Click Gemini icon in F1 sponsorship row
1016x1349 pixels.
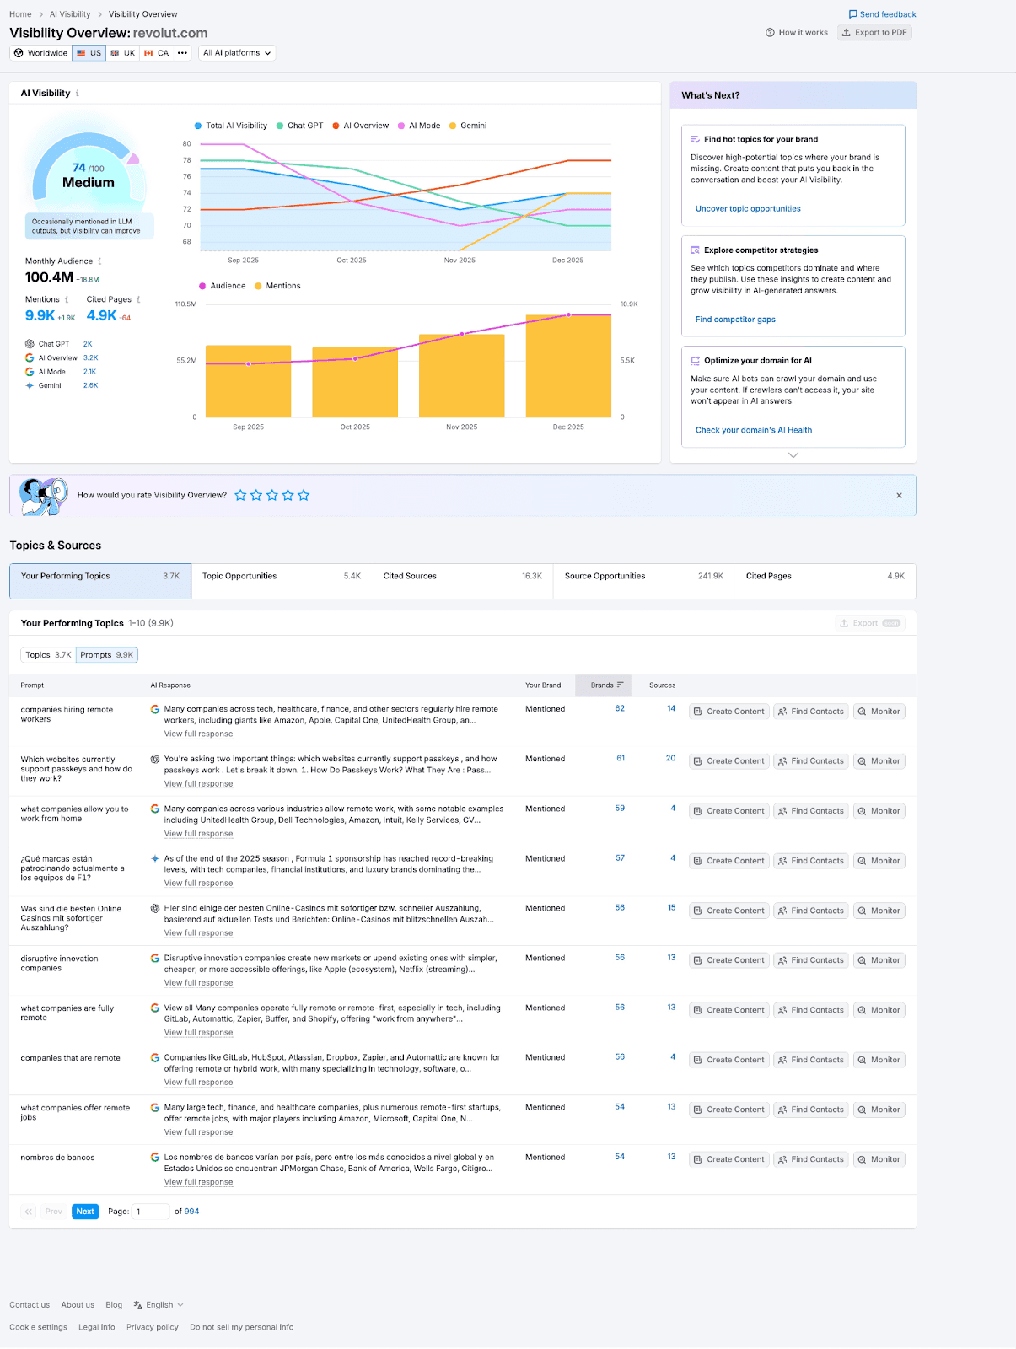pos(155,859)
